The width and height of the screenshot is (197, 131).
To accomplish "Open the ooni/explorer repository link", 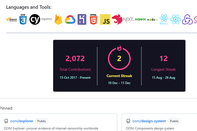I will pyautogui.click(x=22, y=121).
